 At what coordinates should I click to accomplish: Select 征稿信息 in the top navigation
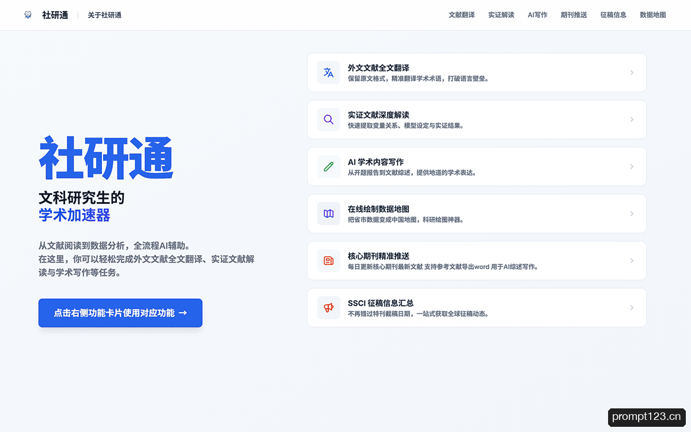pyautogui.click(x=613, y=15)
